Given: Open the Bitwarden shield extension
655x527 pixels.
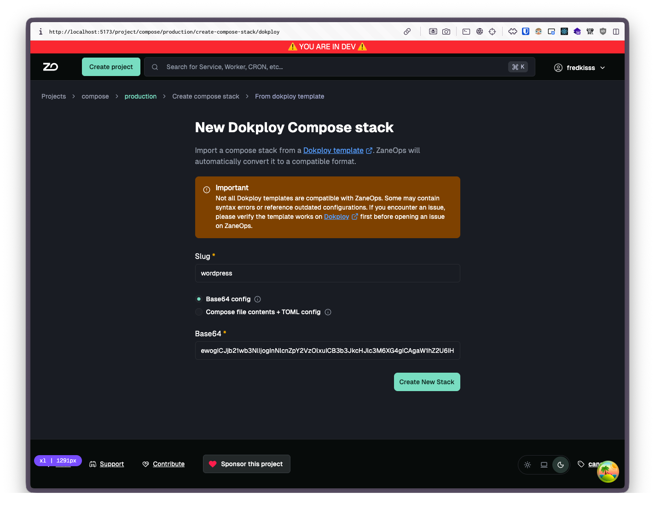Looking at the screenshot, I should point(526,32).
